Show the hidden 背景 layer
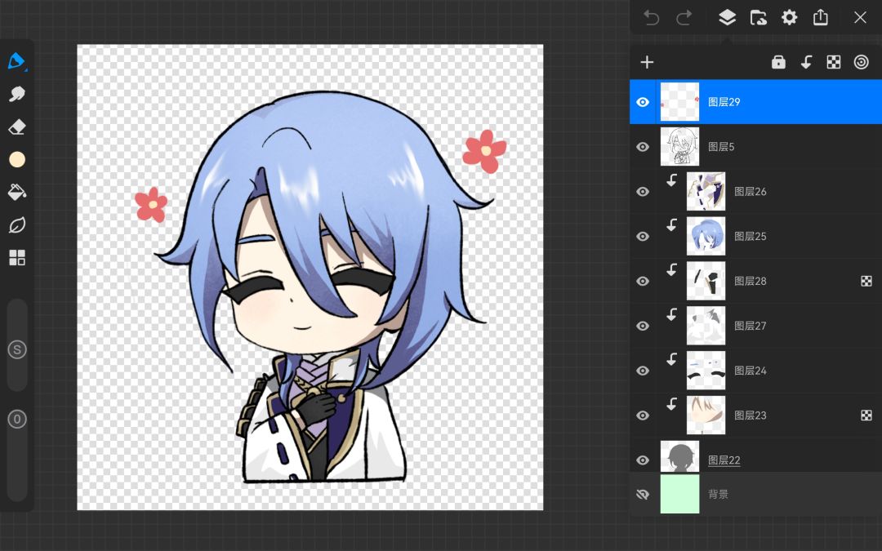Screen dimensions: 882x551 (x=643, y=494)
